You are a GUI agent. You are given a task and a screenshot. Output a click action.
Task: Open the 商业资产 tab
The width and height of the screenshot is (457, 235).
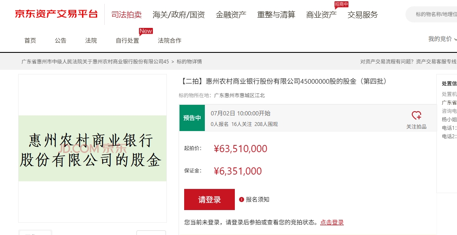(x=321, y=14)
